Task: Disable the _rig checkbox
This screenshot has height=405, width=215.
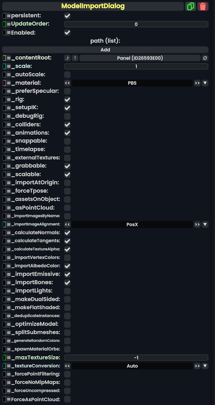Action: 67,99
